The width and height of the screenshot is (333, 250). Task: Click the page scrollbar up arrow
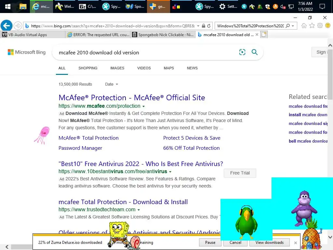point(330,45)
